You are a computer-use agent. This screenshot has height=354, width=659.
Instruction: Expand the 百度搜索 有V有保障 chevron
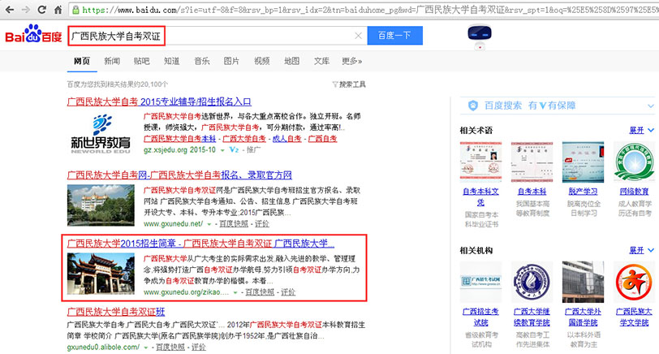tap(651, 106)
